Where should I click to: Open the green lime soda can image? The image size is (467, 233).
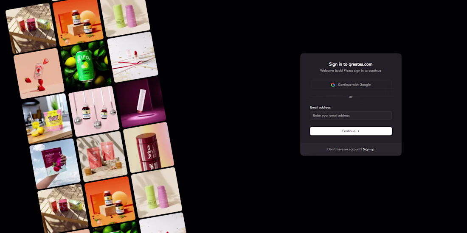tap(86, 66)
